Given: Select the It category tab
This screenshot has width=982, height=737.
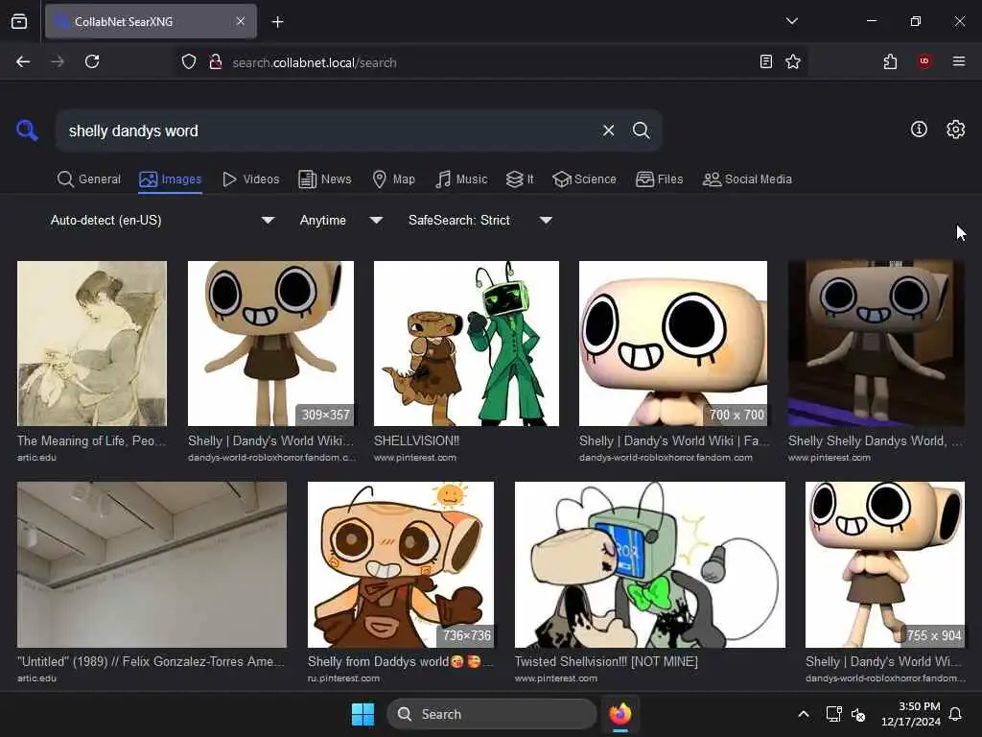Looking at the screenshot, I should pos(520,179).
